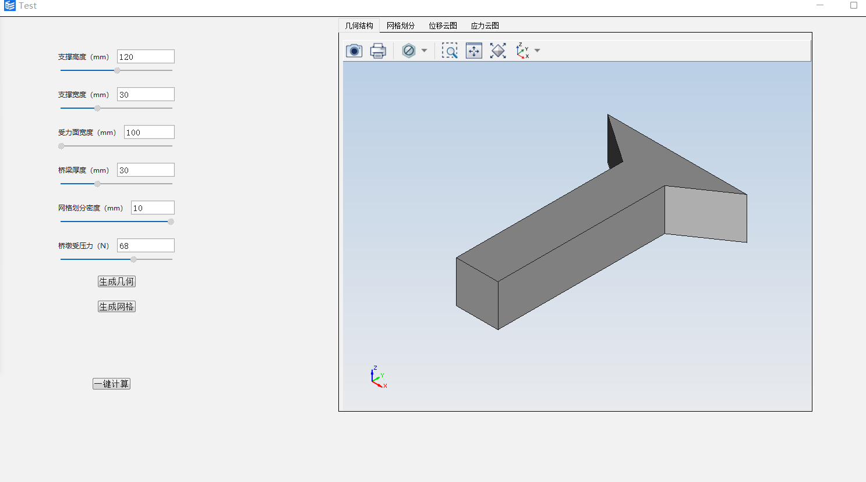Screen dimensions: 866x482
Task: Open the 应力云图 tab
Action: [x=485, y=26]
